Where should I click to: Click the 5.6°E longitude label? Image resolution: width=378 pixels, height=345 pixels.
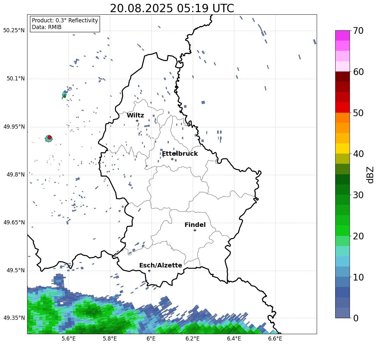point(68,339)
